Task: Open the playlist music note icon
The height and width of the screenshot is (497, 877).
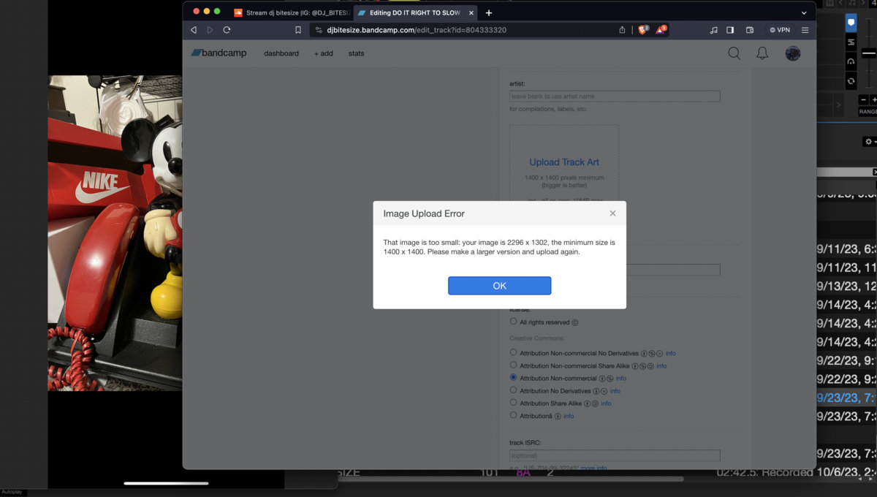Action: tap(713, 30)
